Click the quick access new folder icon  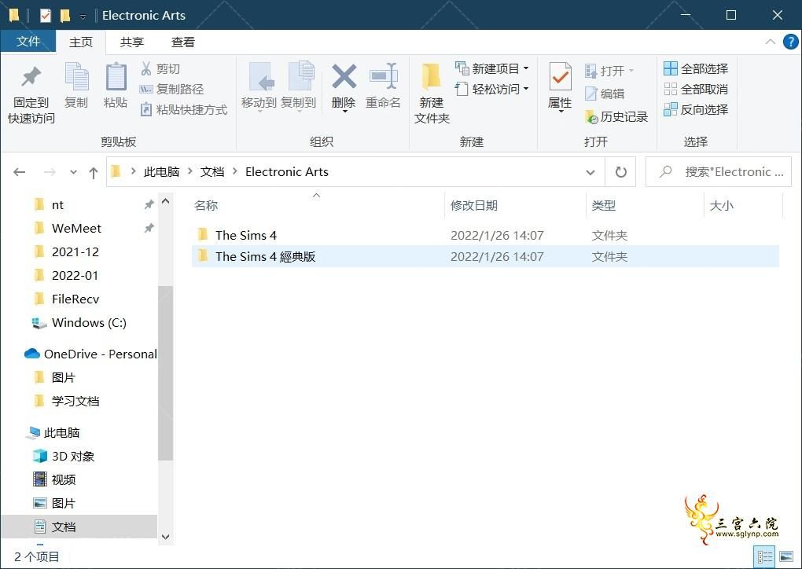(65, 16)
